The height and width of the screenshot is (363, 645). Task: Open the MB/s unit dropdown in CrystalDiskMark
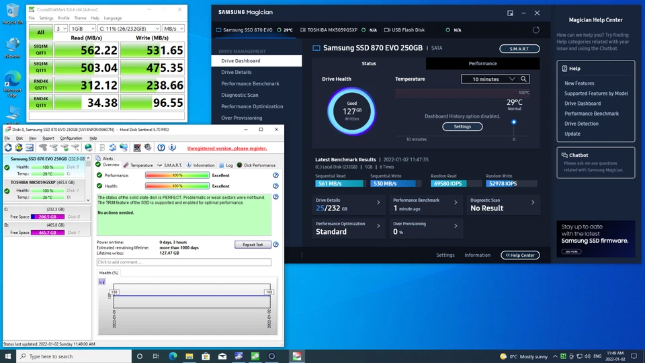(x=173, y=28)
